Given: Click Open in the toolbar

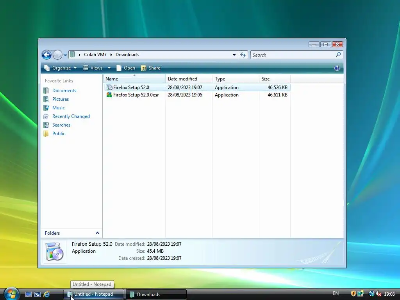Looking at the screenshot, I should pyautogui.click(x=126, y=68).
